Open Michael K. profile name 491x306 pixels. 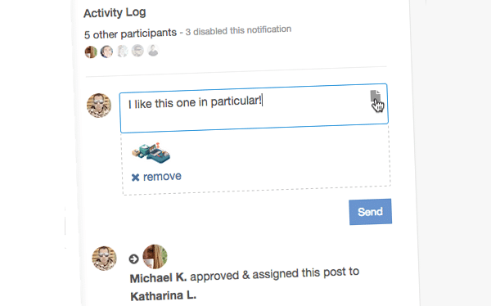[158, 278]
